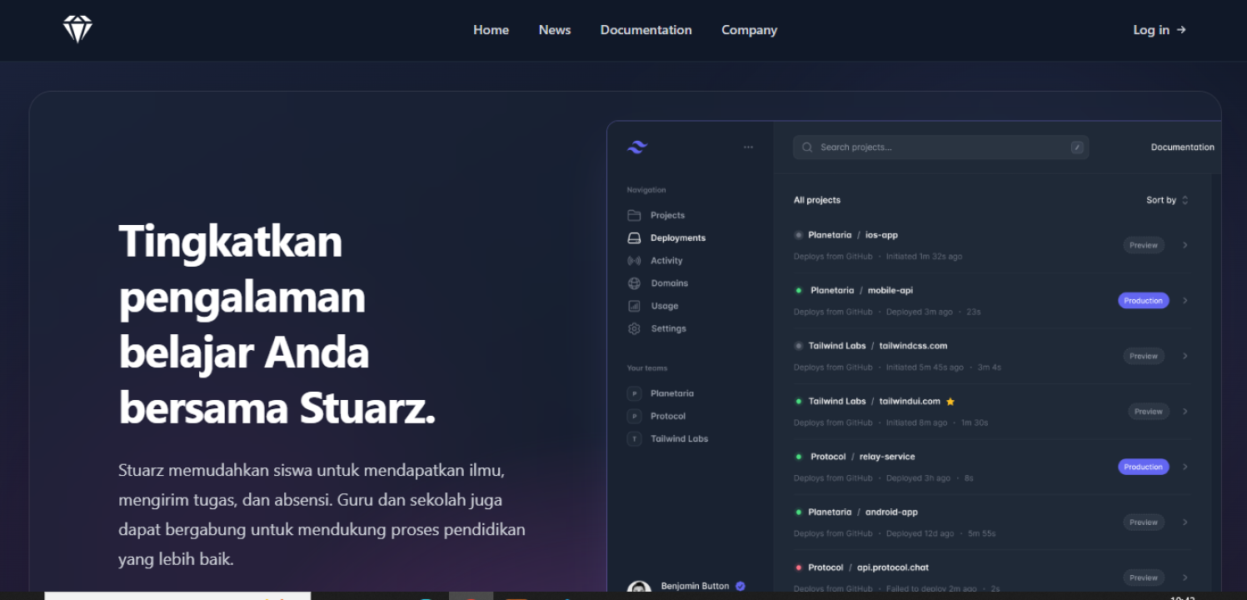Image resolution: width=1247 pixels, height=600 pixels.
Task: Open the Company navigation link
Action: [749, 30]
